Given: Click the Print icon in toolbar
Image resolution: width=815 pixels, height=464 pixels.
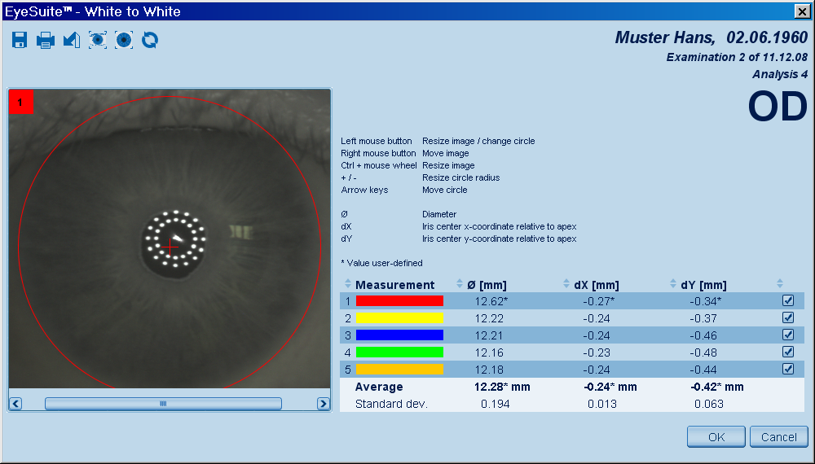Looking at the screenshot, I should click(46, 40).
